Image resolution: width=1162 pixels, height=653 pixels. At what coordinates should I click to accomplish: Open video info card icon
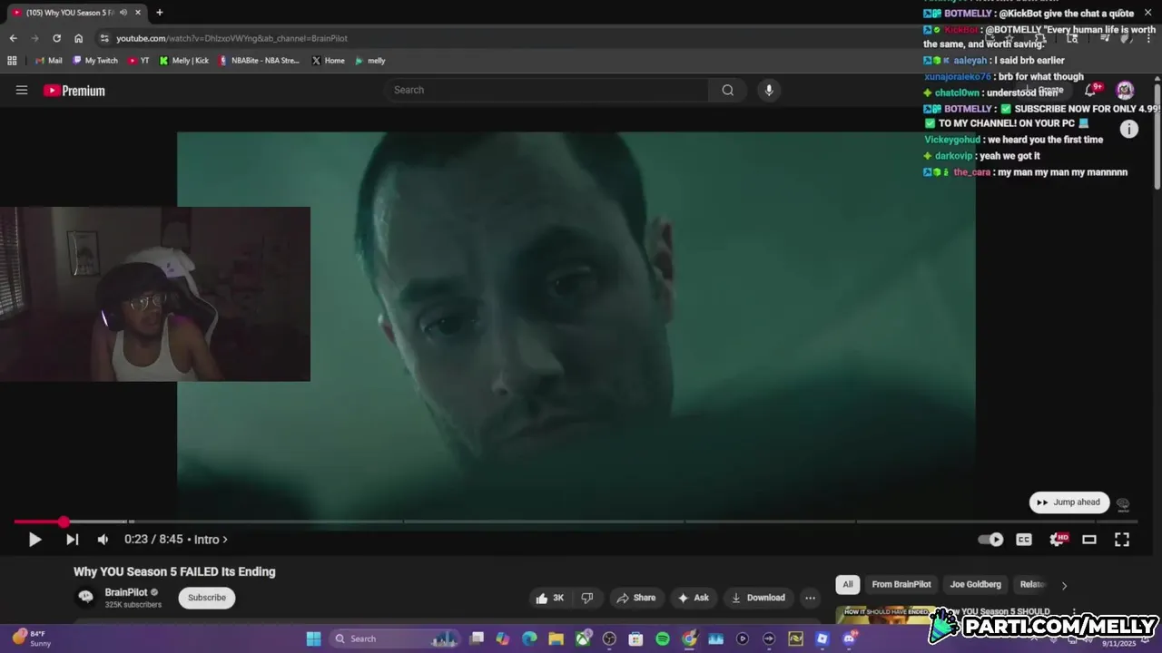click(x=1128, y=129)
